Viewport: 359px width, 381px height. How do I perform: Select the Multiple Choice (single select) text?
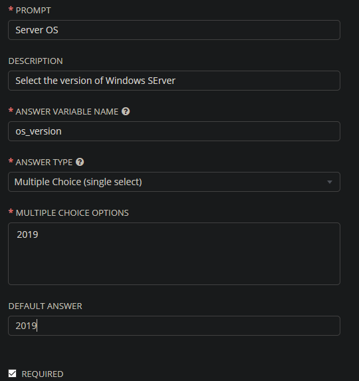pyautogui.click(x=78, y=182)
